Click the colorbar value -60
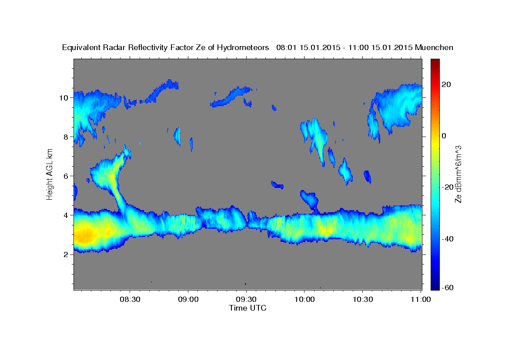This screenshot has height=348, width=522. tap(448, 288)
